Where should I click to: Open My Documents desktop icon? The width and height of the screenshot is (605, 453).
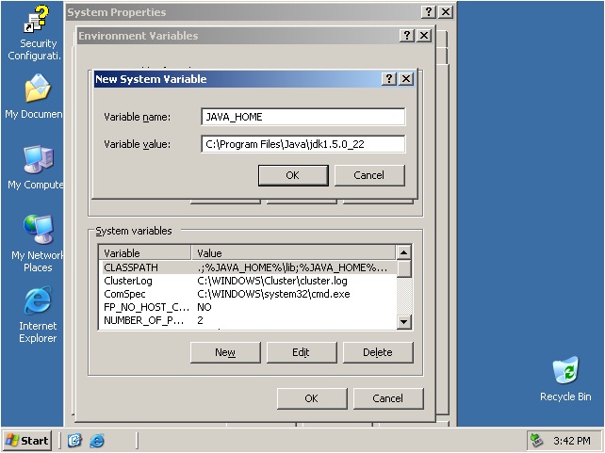pyautogui.click(x=37, y=90)
